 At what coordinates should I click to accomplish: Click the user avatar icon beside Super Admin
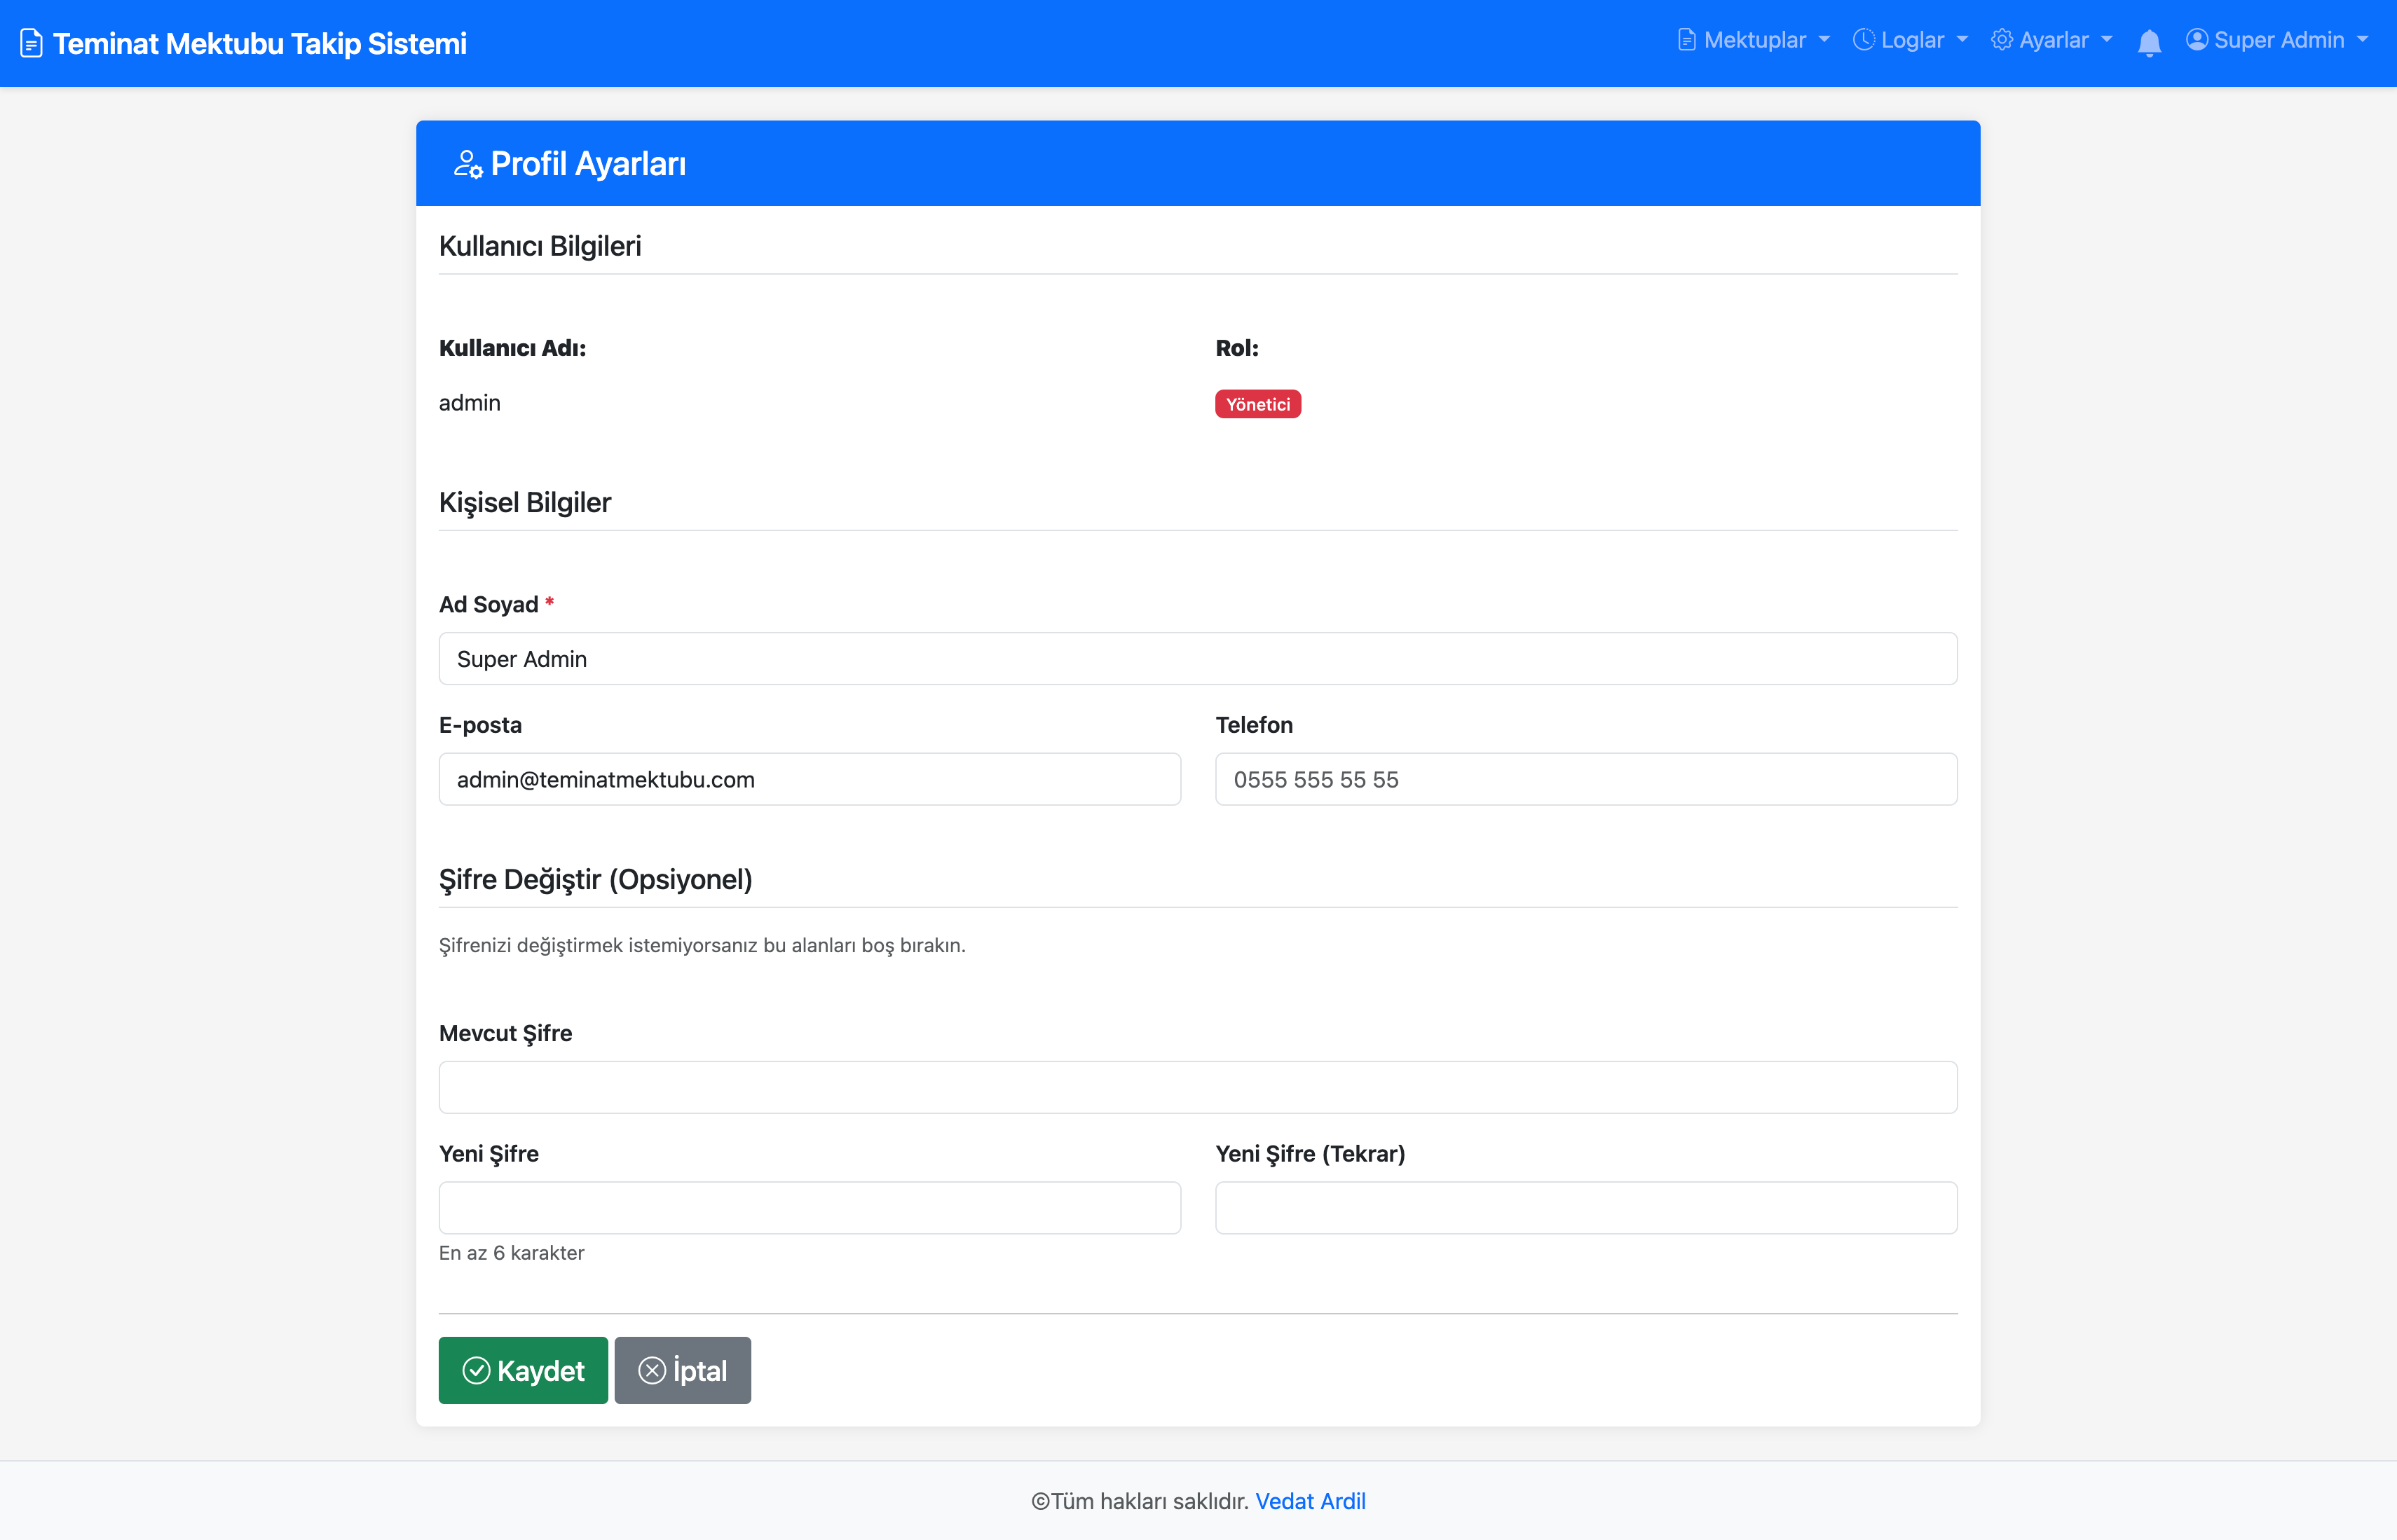[x=2197, y=40]
